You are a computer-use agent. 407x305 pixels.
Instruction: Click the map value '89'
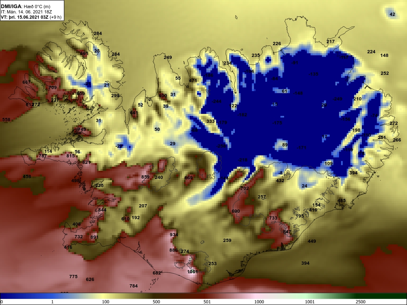[x=285, y=145]
